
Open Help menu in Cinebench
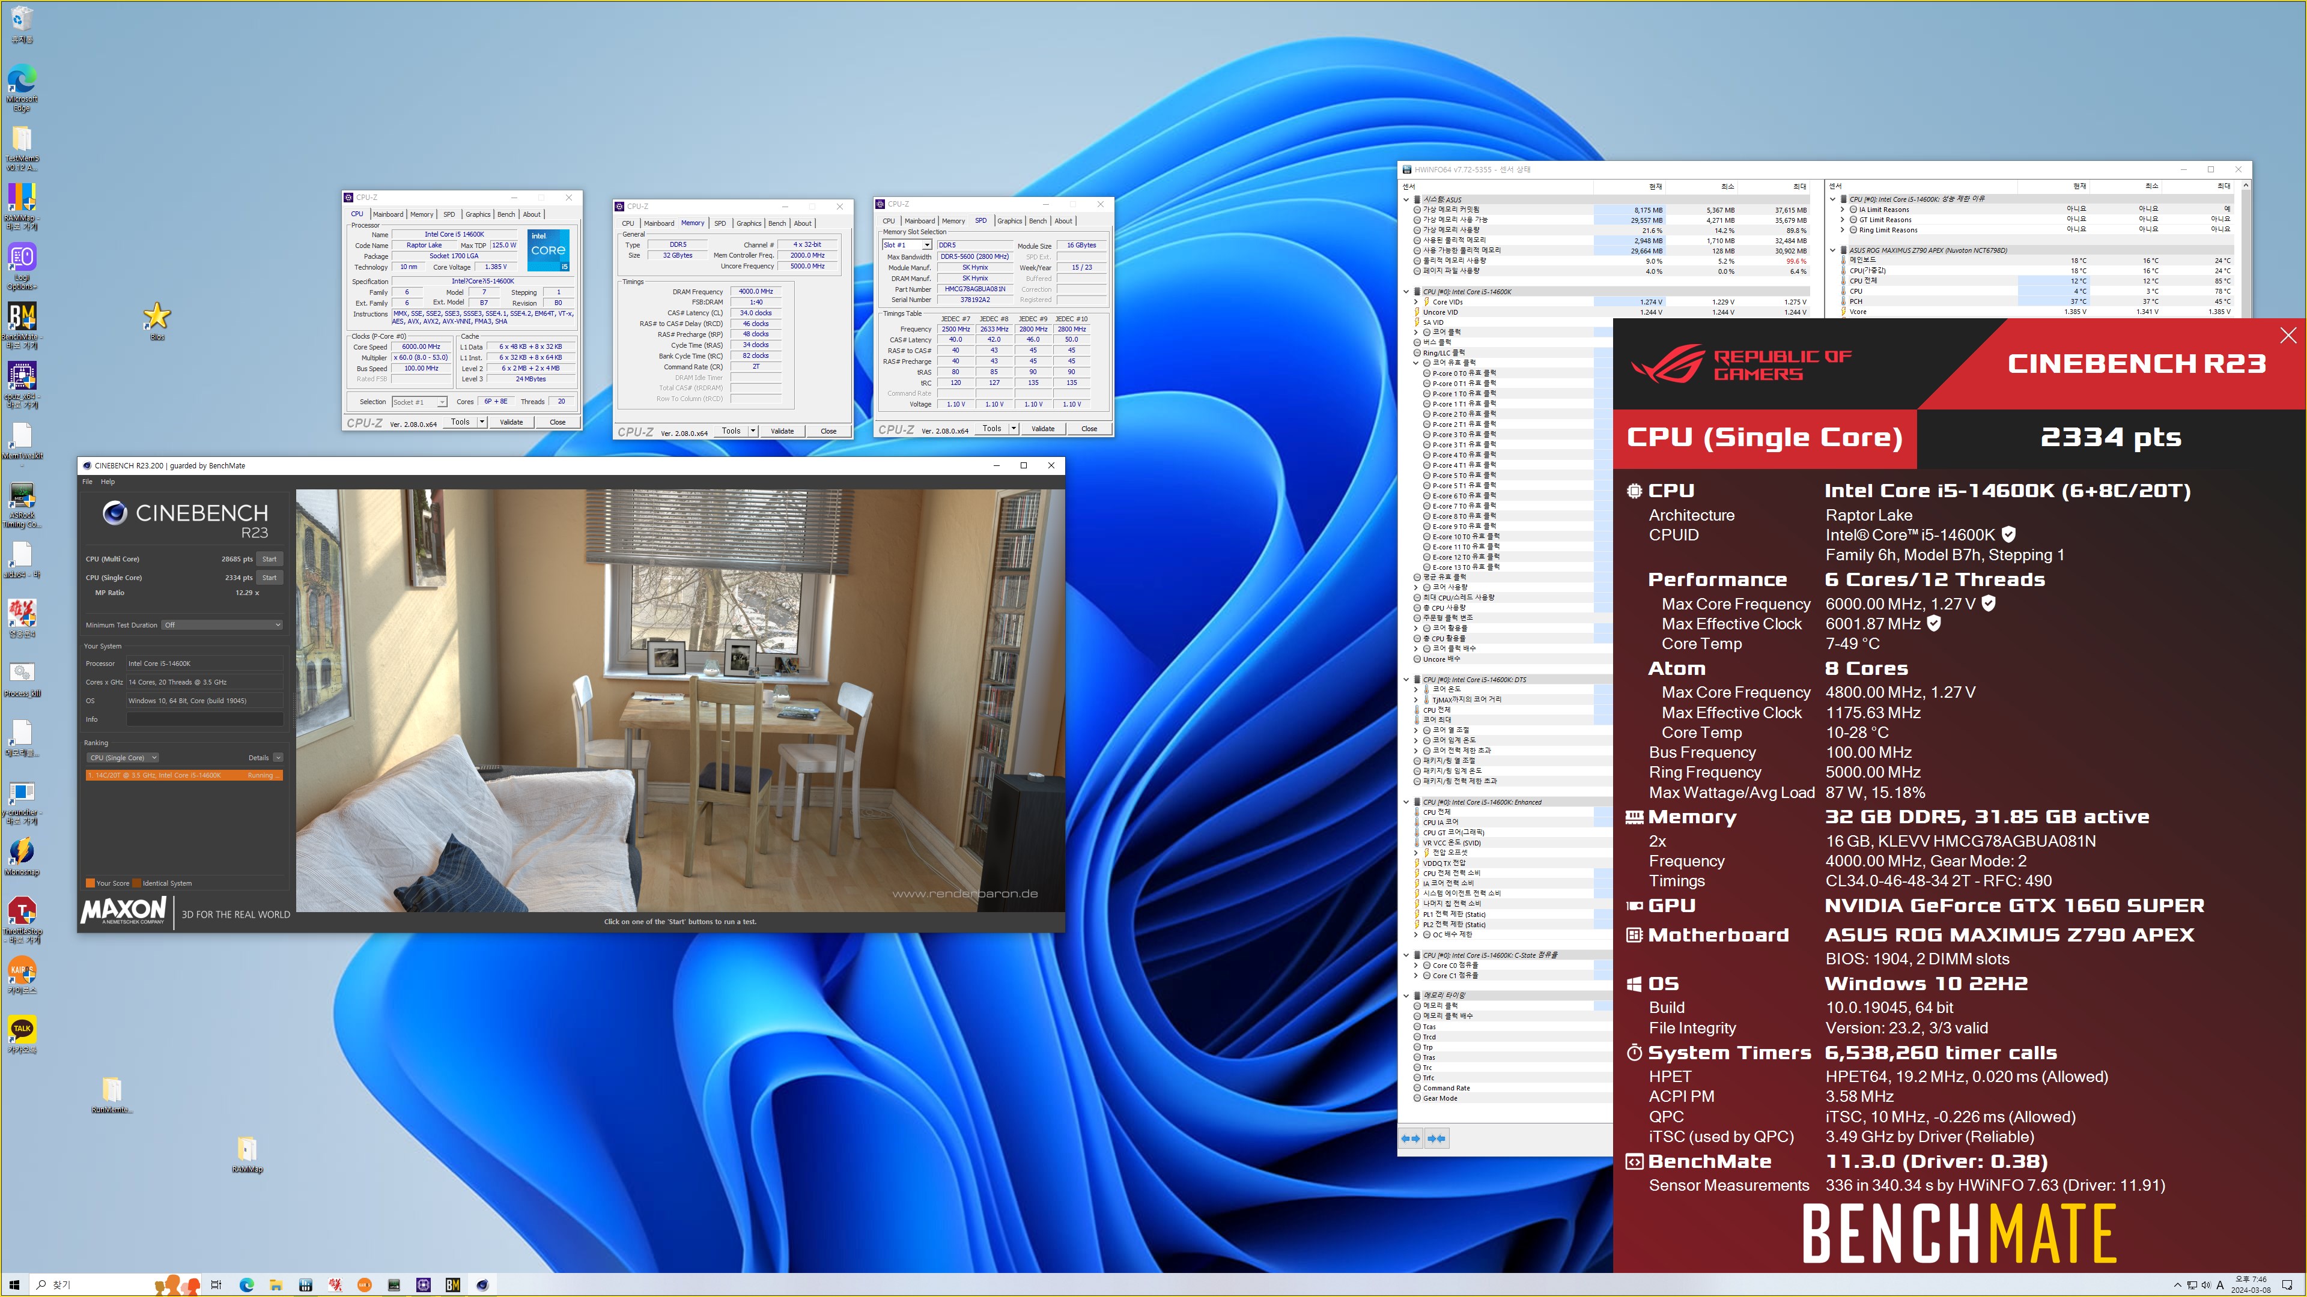click(x=108, y=482)
